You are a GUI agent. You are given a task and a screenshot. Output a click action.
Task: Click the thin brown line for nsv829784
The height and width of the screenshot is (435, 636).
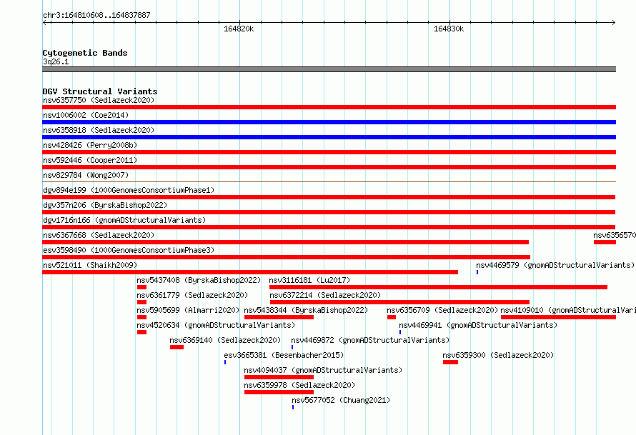point(329,181)
